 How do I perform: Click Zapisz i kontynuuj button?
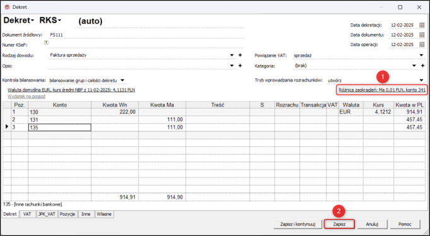[x=298, y=224]
